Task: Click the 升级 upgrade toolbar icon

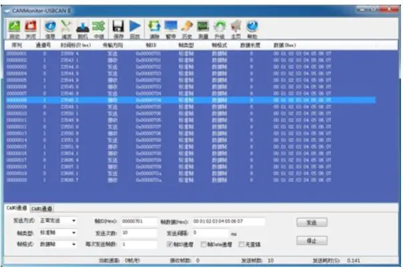Action: [220, 29]
